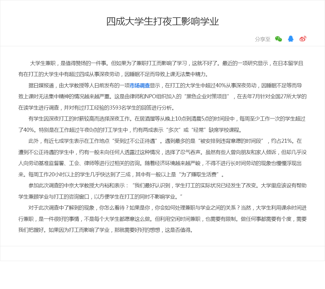Share article to QQ penguin icon
The width and height of the screenshot is (325, 289).
(x=291, y=39)
